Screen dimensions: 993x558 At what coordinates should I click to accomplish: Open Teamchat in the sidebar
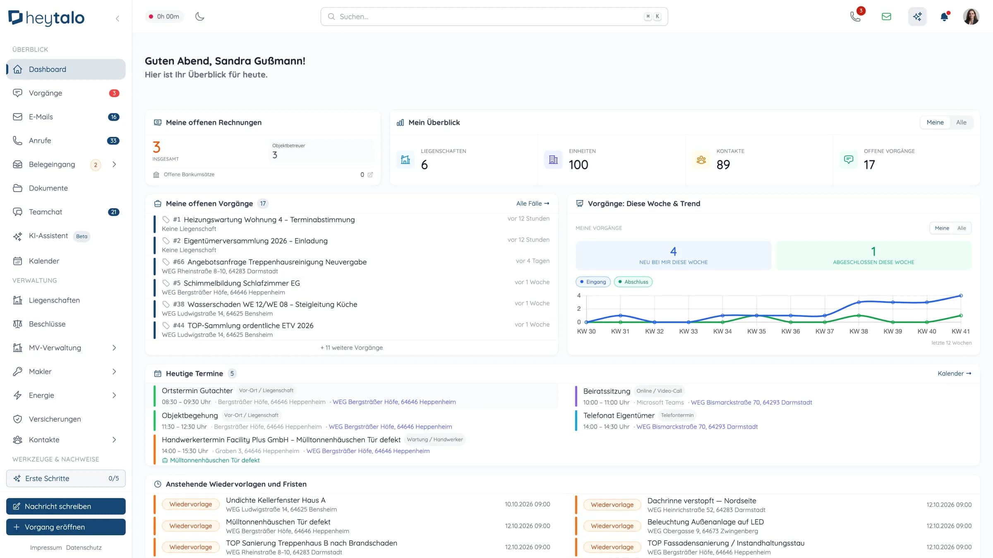(66, 212)
